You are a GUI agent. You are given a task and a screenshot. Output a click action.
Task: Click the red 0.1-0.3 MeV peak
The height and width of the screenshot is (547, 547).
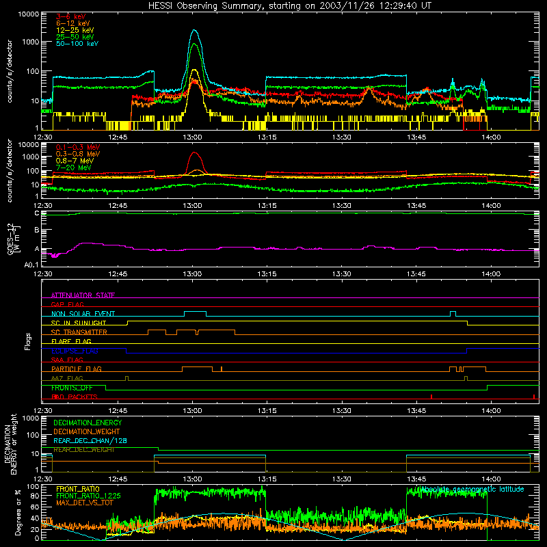(x=195, y=152)
